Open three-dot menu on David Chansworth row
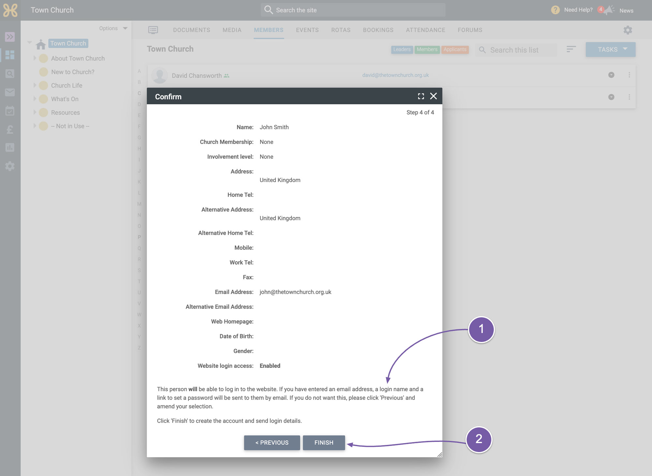The height and width of the screenshot is (476, 652). (629, 75)
